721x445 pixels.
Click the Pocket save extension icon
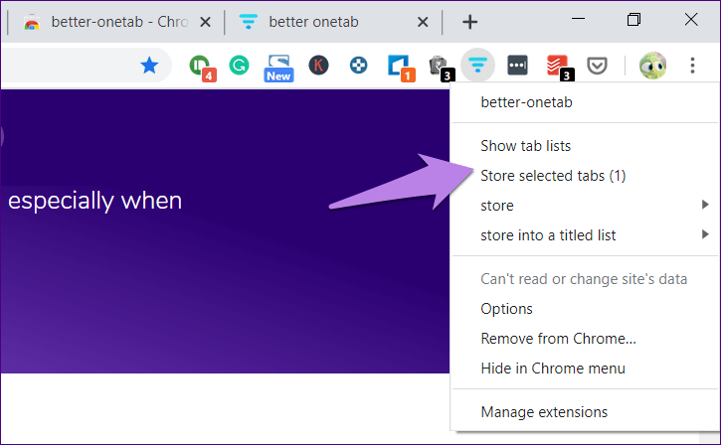click(x=597, y=66)
